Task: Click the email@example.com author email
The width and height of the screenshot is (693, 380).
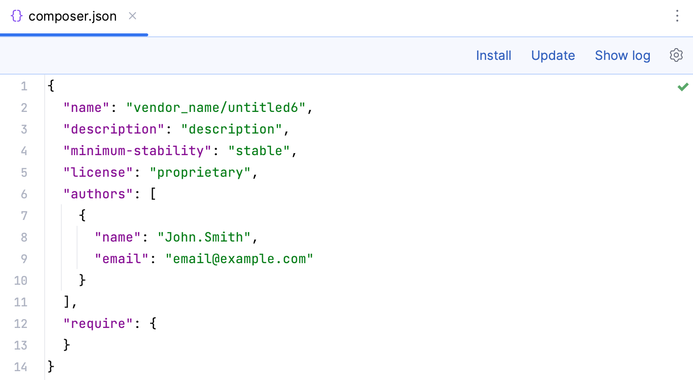Action: 240,259
